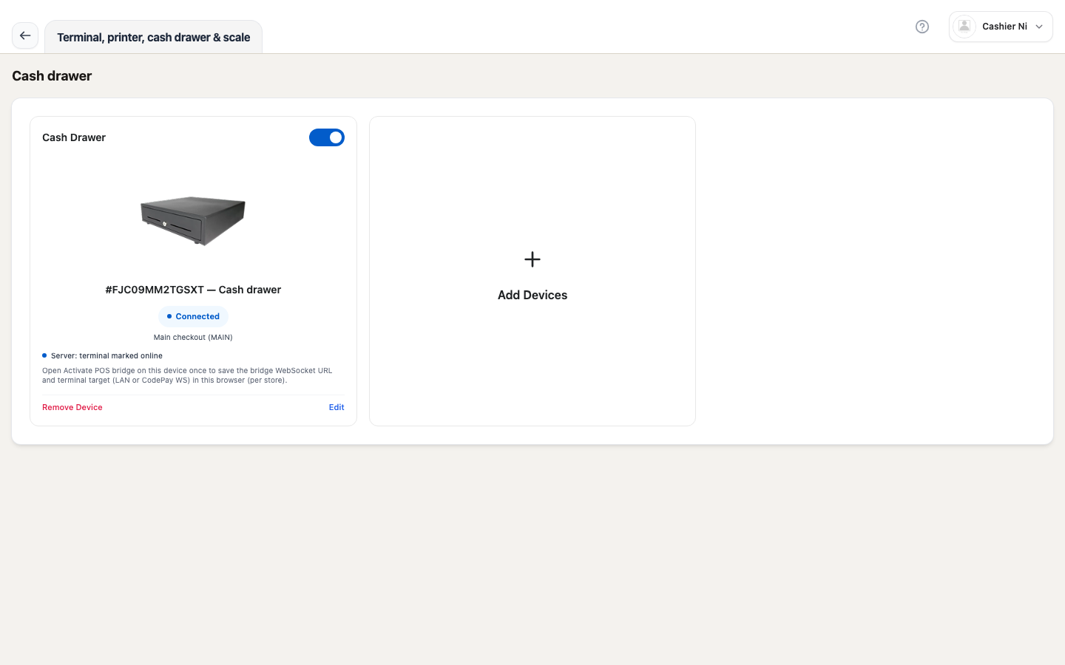This screenshot has width=1065, height=665.
Task: Click the #FJC09MM2TGSXT — Cash drawer title
Action: tap(193, 290)
